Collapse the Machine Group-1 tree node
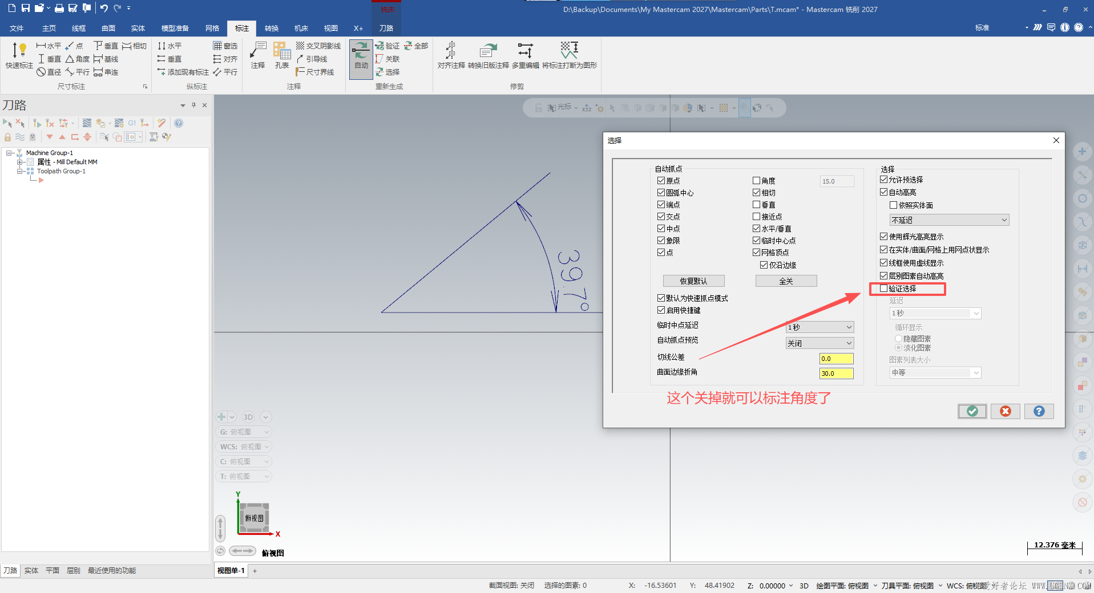This screenshot has height=593, width=1094. (x=9, y=153)
